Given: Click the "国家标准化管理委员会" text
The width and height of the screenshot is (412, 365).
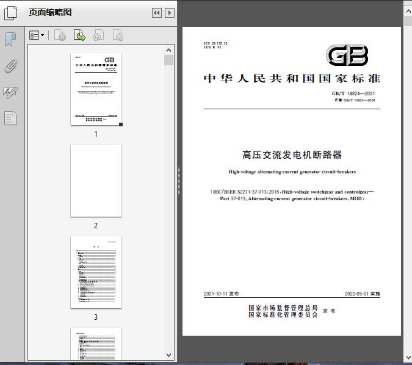Looking at the screenshot, I should tap(283, 314).
